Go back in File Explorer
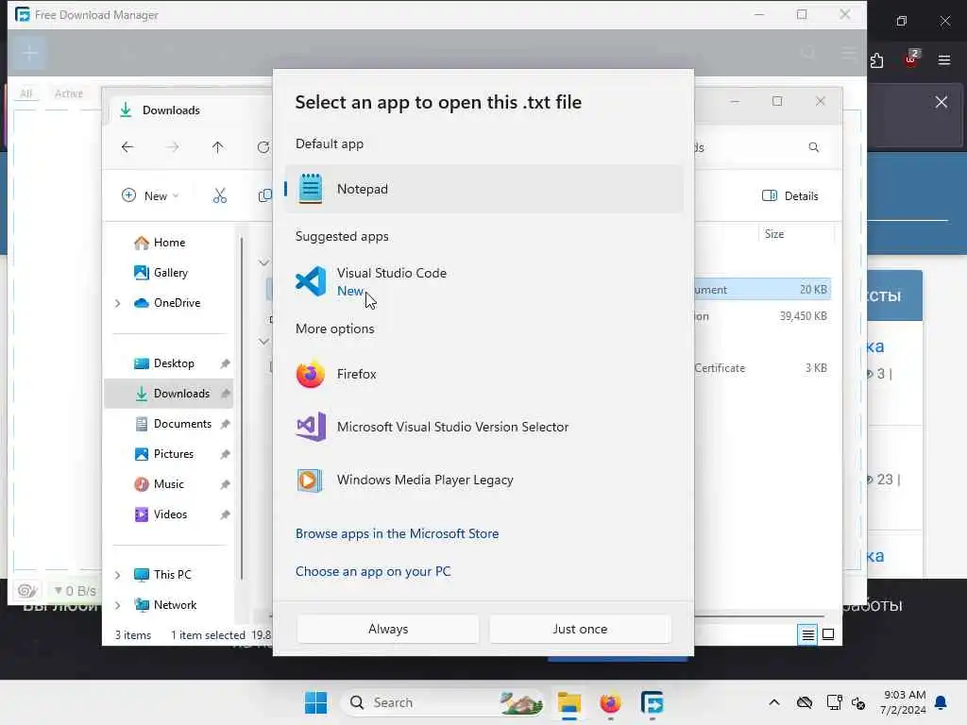The image size is (967, 725). (x=127, y=147)
